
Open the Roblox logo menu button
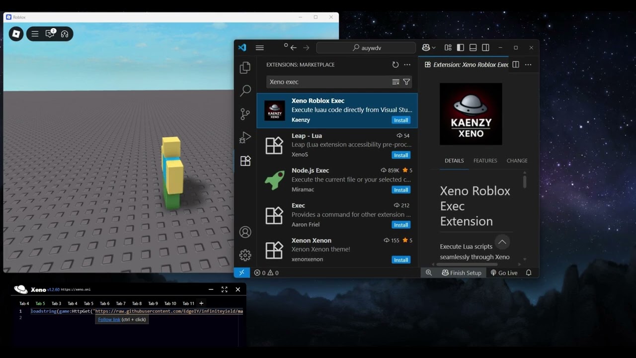pos(16,34)
